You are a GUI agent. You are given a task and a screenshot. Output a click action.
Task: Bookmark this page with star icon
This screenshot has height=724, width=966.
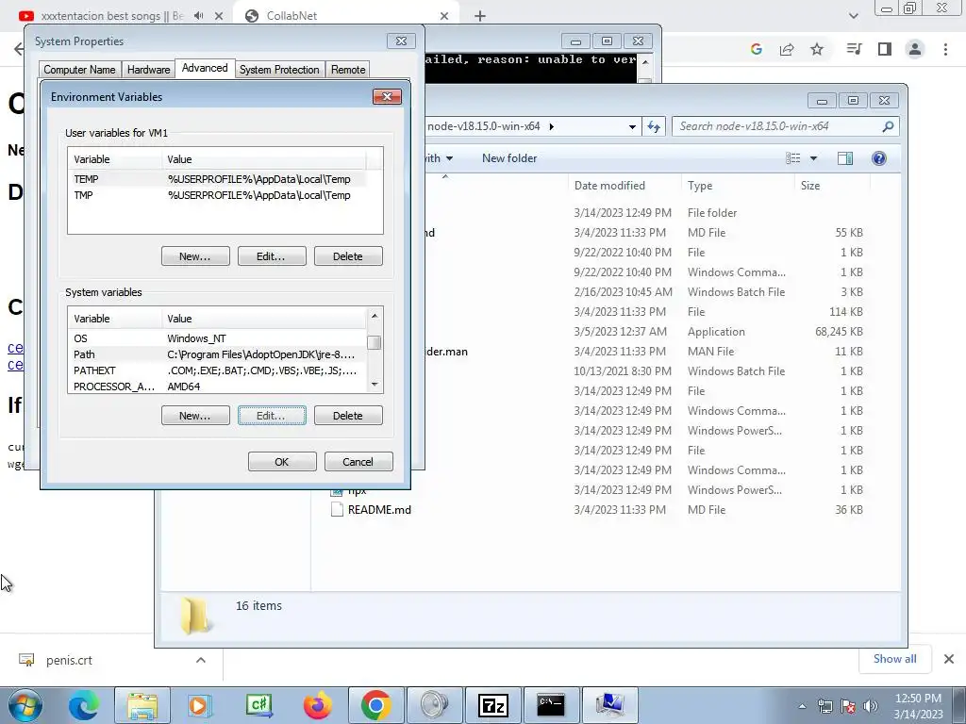click(817, 49)
